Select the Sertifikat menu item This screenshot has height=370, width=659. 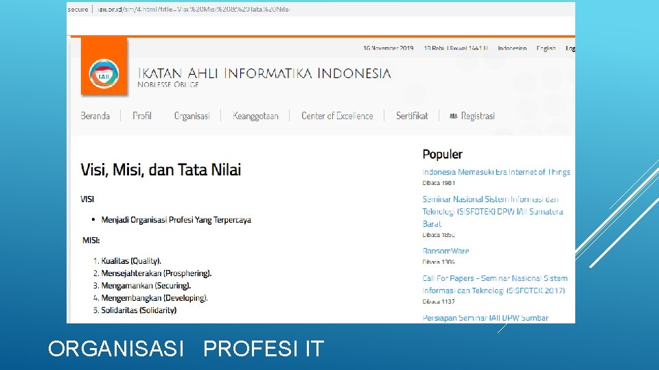coord(412,116)
